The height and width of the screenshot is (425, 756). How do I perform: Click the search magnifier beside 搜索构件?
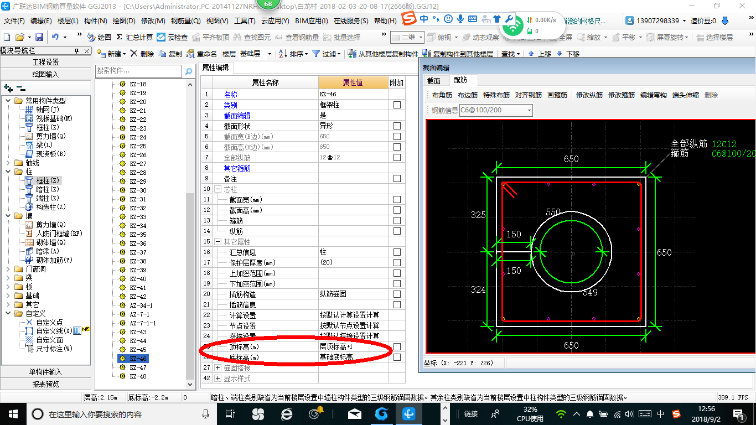point(189,71)
